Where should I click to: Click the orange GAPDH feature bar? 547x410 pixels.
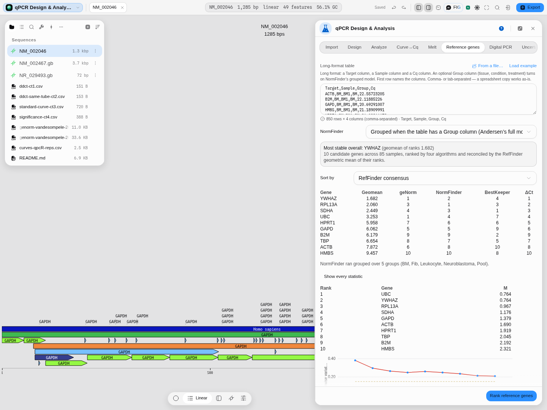click(174, 346)
